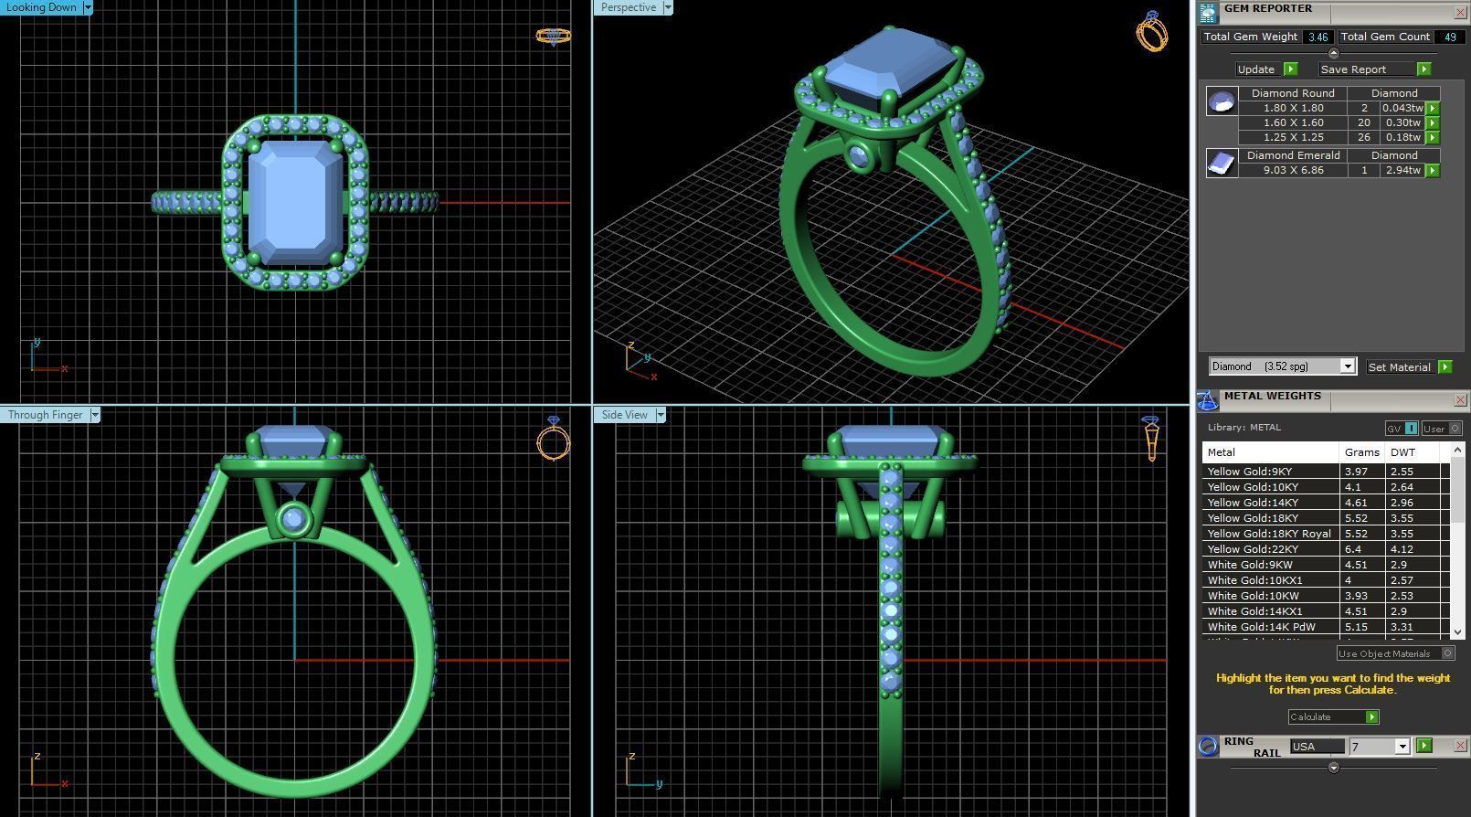Click the DWT column header

click(x=1413, y=452)
